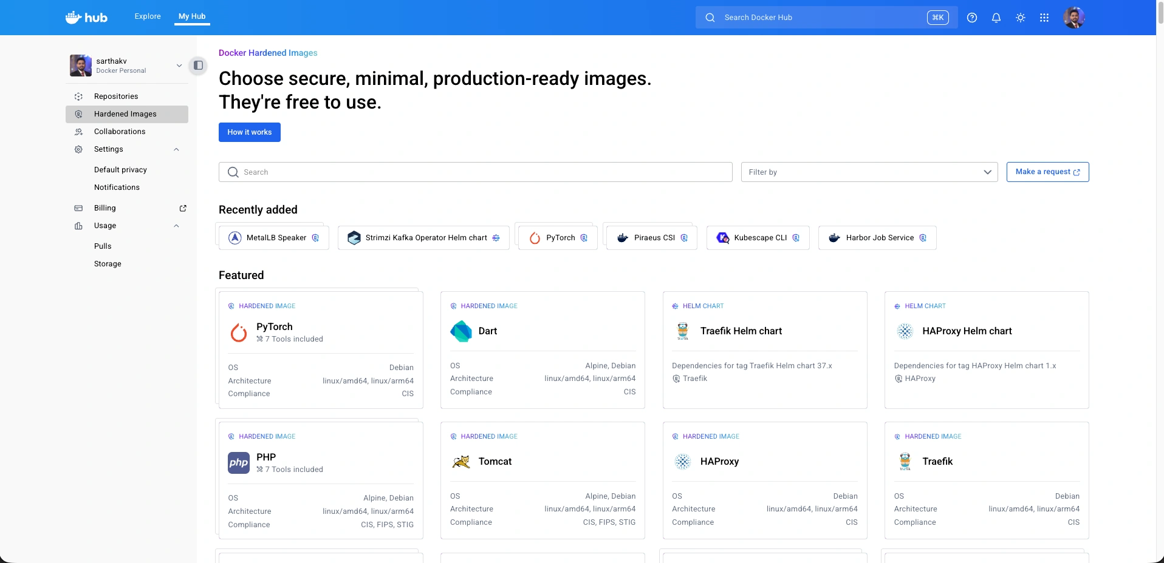Click the Traefik Helm chart gopher icon
The width and height of the screenshot is (1164, 563).
click(x=683, y=331)
